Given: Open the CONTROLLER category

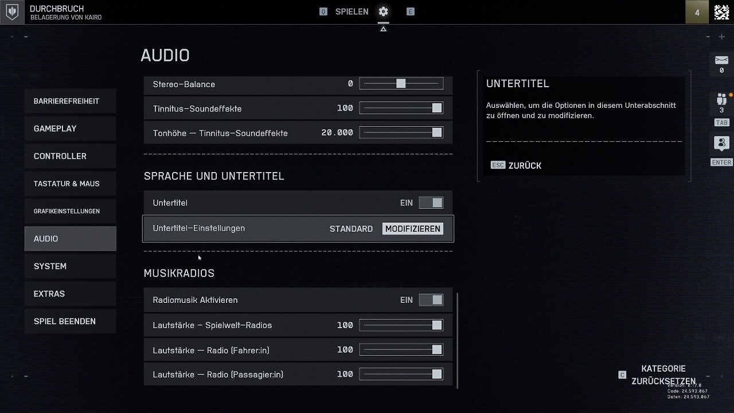Looking at the screenshot, I should click(70, 156).
